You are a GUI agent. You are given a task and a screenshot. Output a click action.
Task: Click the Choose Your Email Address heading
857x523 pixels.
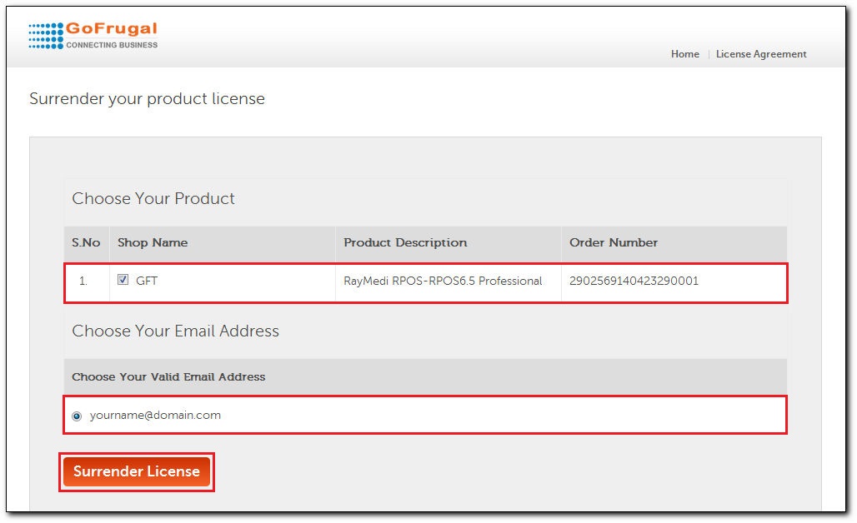175,331
